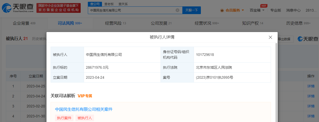Open the 司法风险 tab
The image size is (319, 122).
[x=70, y=23]
